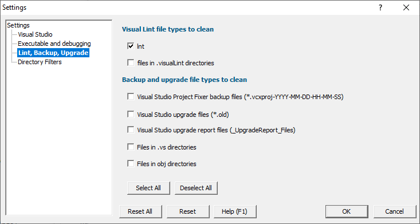
Task: Tick Visual Studio Project Fixer backup files
Action: [131, 97]
